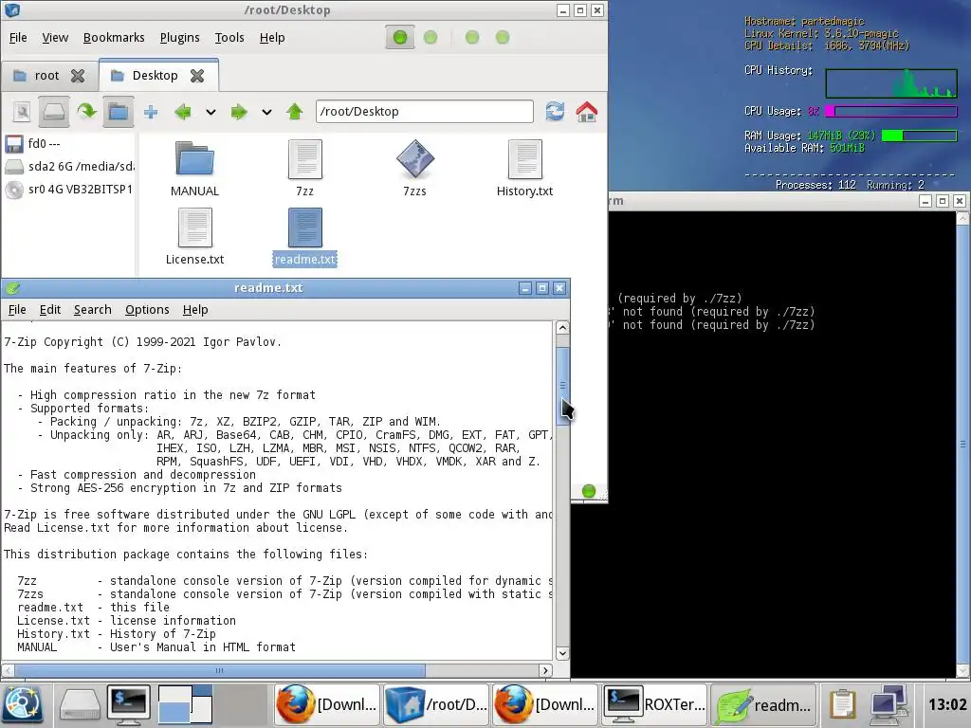Click the green status indicator in file manager corner
The width and height of the screenshot is (971, 728).
589,492
